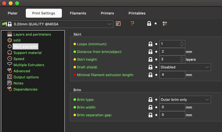Click the orange question mark help icon
This screenshot has width=222, height=132.
(x=132, y=23)
